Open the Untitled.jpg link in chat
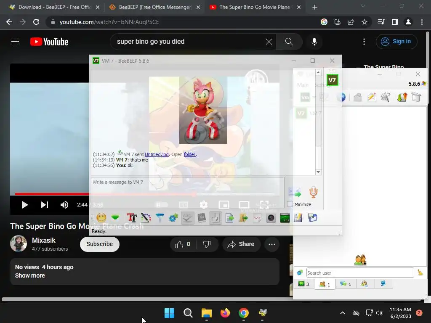The height and width of the screenshot is (323, 431). click(x=157, y=154)
